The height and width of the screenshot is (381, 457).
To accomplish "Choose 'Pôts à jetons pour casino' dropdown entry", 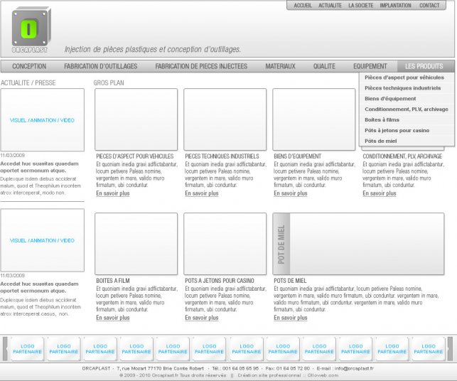I will [x=397, y=130].
